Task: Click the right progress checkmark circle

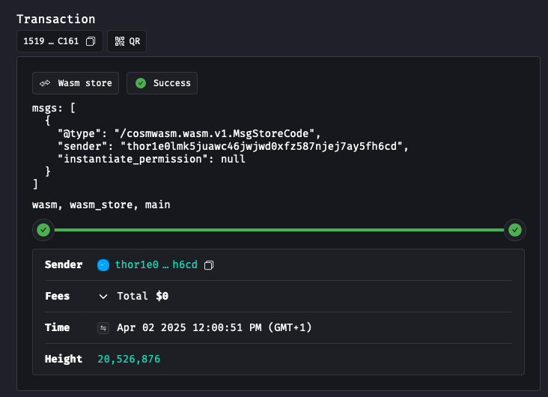Action: pos(515,230)
